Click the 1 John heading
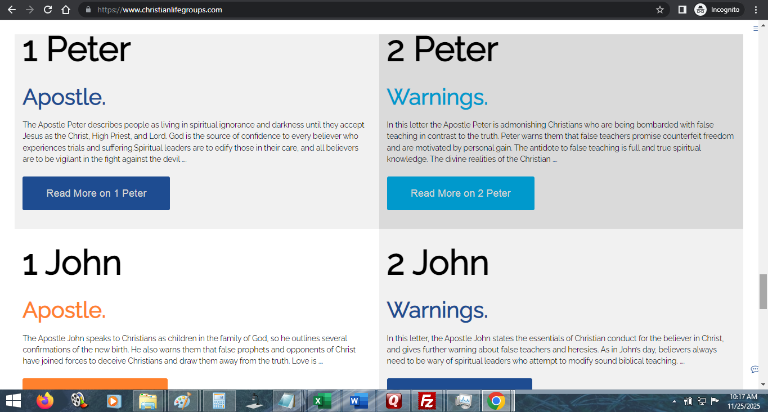768x412 pixels. (72, 263)
